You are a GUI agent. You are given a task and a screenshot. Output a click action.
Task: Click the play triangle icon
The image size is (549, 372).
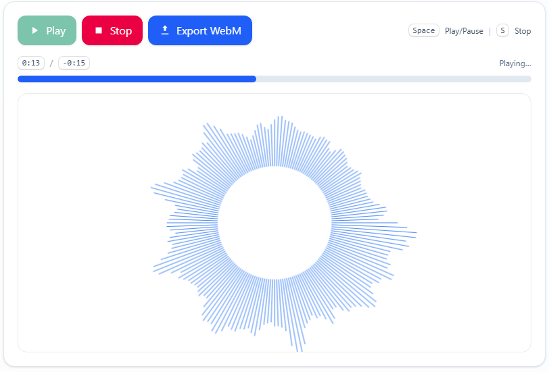[x=34, y=30]
